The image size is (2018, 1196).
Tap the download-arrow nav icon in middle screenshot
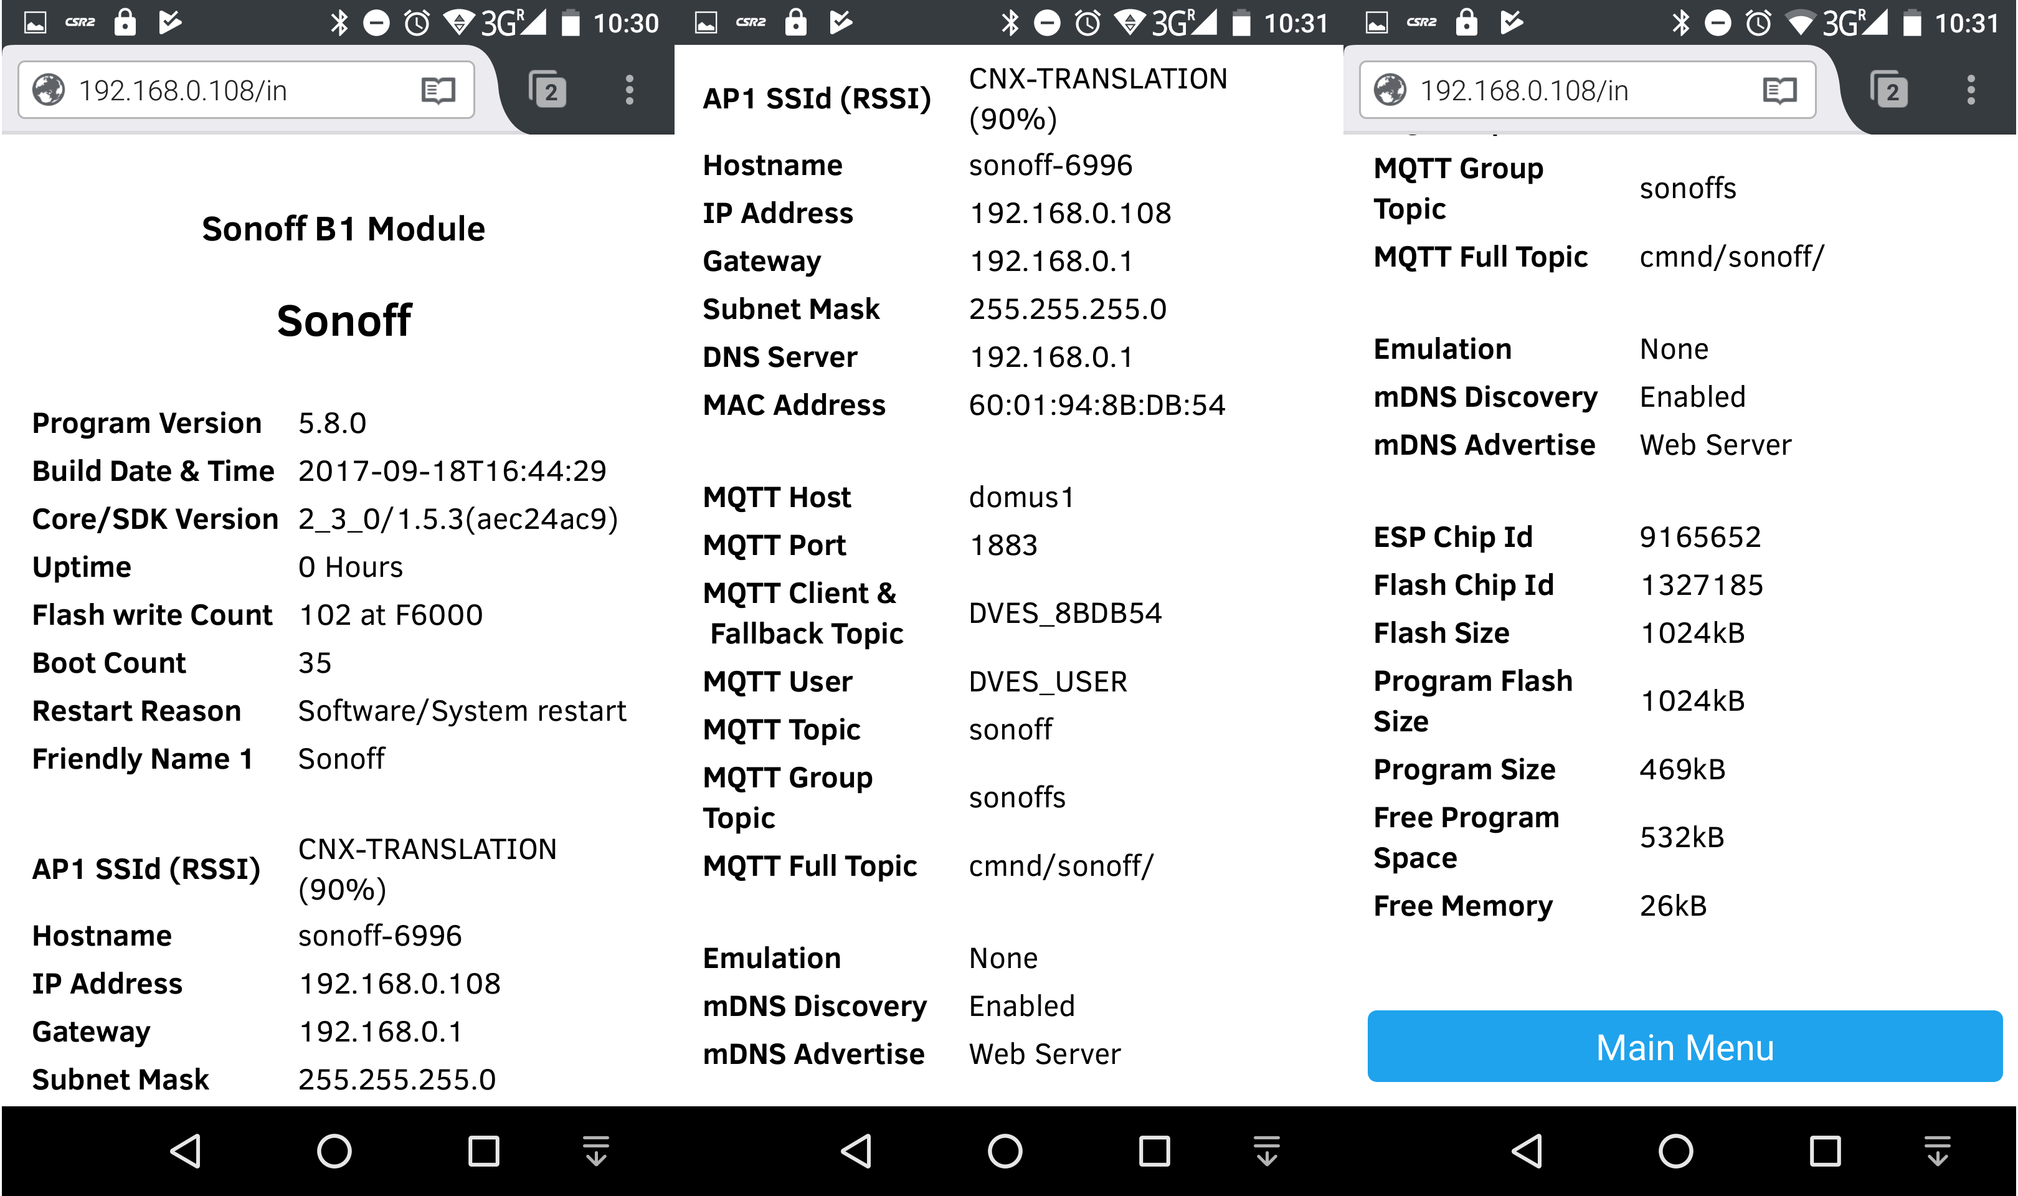click(x=1266, y=1151)
